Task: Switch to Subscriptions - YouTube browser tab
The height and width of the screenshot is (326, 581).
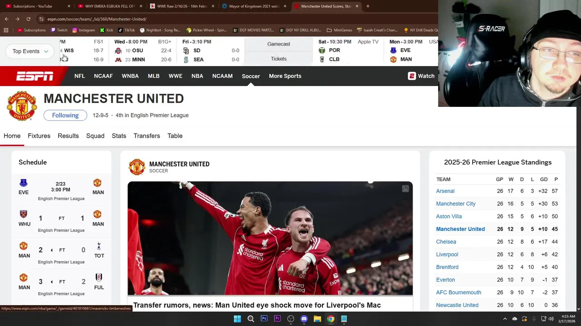Action: point(36,6)
